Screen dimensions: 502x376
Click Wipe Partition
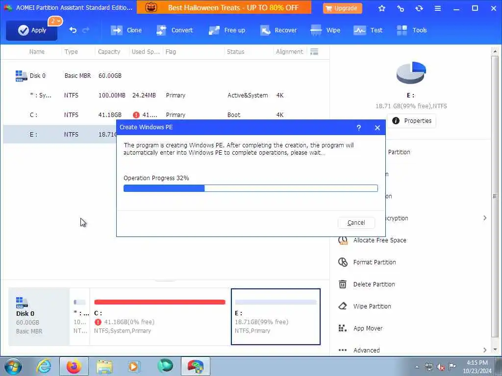pos(372,306)
